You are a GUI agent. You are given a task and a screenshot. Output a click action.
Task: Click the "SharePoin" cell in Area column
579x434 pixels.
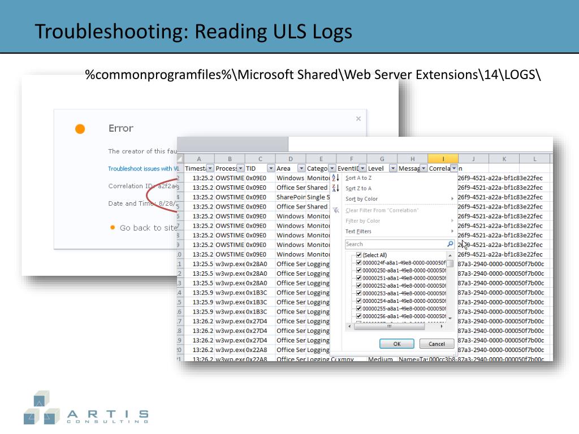point(291,197)
